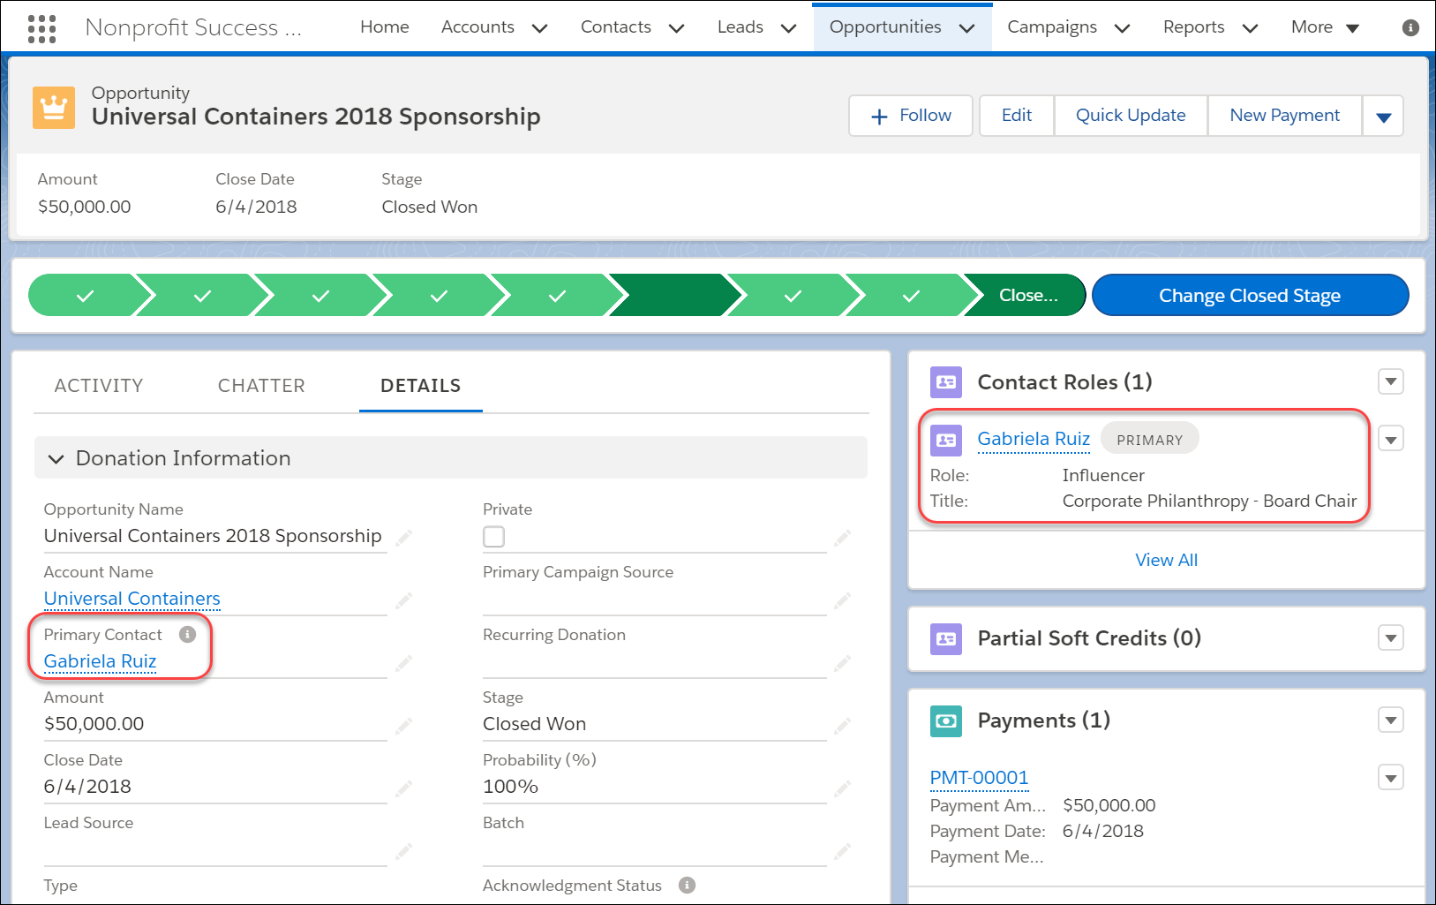Click the contact icon beside Gabriela Ruiz
Screen dimensions: 1436x905
946,440
